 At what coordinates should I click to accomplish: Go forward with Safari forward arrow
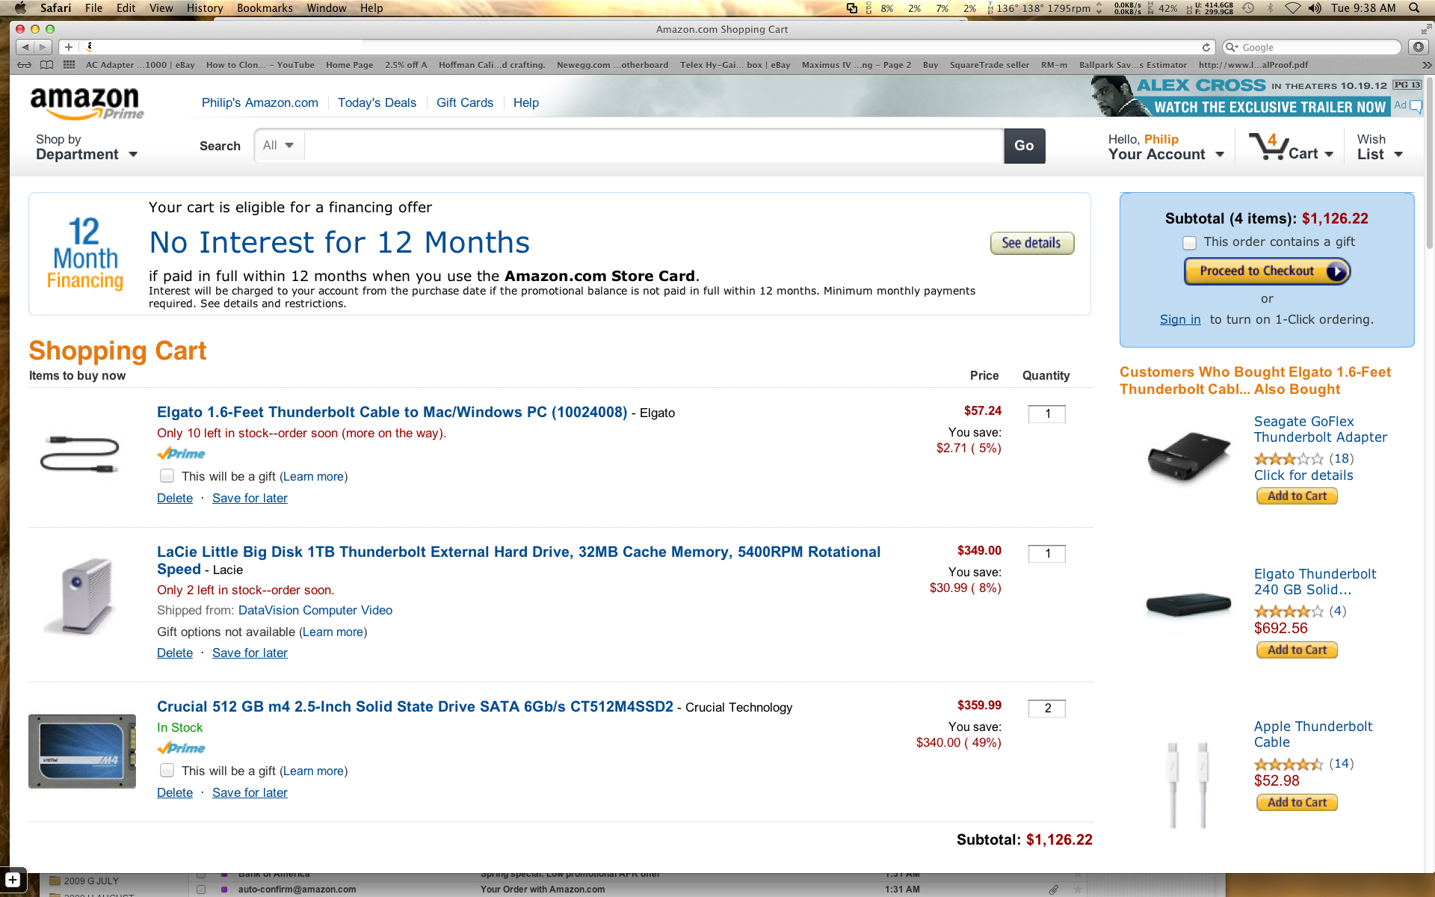coord(43,47)
